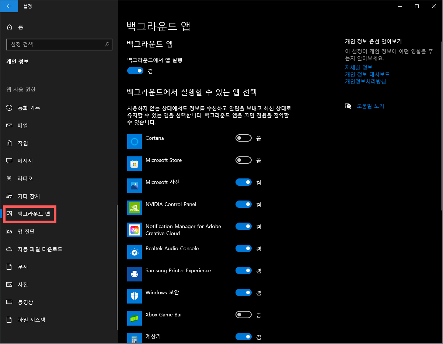Click the Samsung Printer Experience app icon
The image size is (443, 344).
point(135,274)
